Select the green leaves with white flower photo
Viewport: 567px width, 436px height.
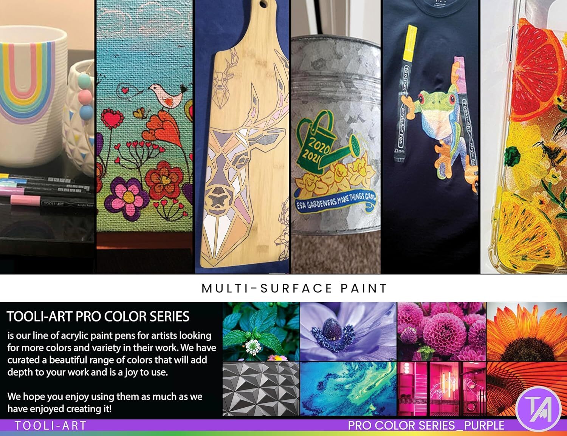click(261, 331)
